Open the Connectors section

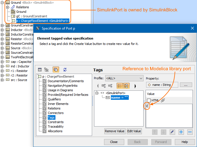pyautogui.click(x=56, y=113)
